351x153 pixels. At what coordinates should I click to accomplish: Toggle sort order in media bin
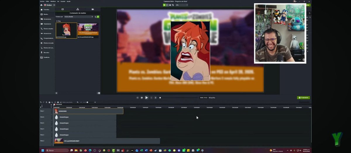95,17
